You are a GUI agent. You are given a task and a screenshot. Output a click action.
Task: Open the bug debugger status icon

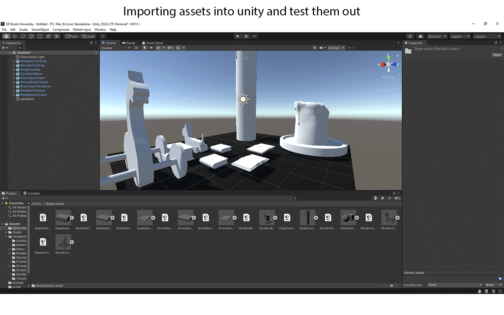(x=479, y=291)
